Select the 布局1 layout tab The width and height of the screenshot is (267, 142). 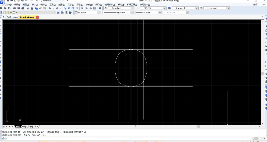tap(24, 126)
